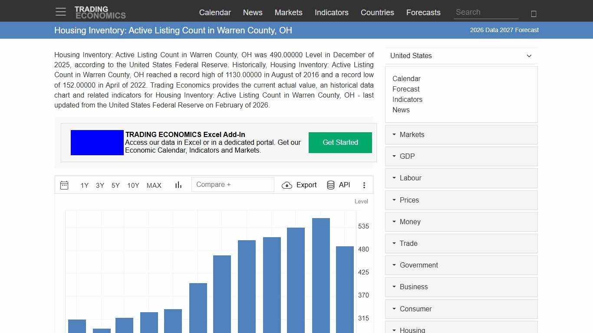
Task: Click the Get Started button
Action: point(340,142)
